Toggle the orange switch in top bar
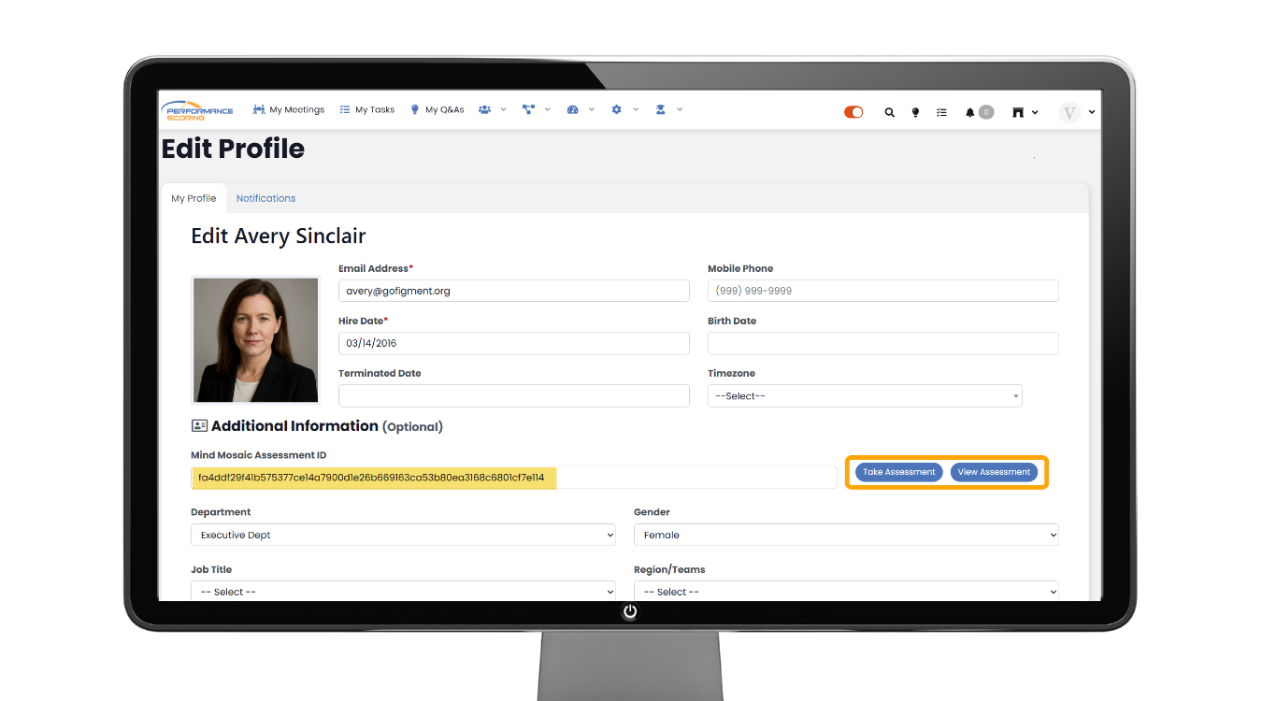Image resolution: width=1262 pixels, height=701 pixels. click(853, 112)
